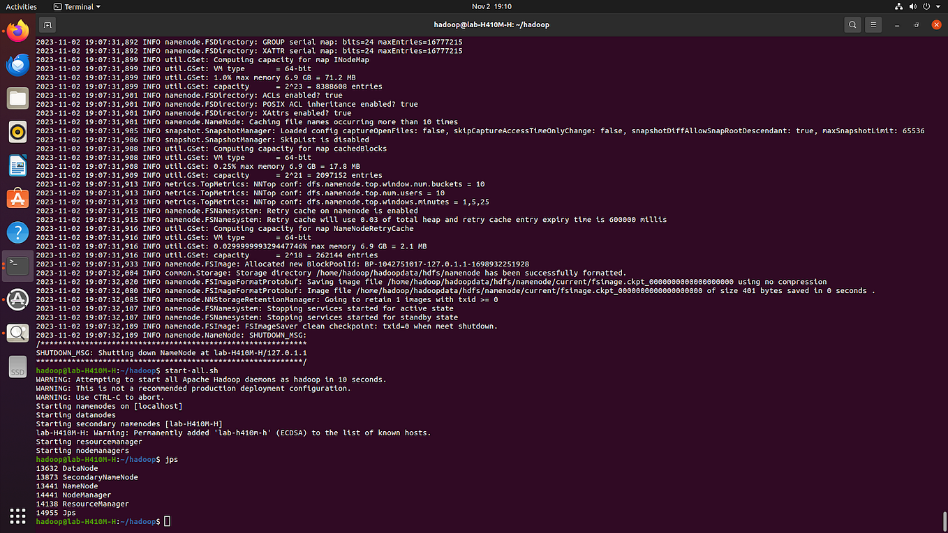Click the power status icon
The width and height of the screenshot is (948, 533).
pos(928,6)
